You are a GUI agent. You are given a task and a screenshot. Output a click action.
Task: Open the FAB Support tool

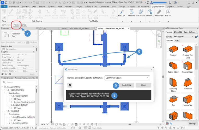click(x=168, y=13)
